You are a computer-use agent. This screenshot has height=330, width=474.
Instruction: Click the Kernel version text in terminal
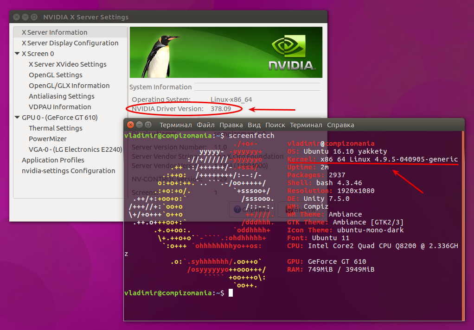(372, 159)
